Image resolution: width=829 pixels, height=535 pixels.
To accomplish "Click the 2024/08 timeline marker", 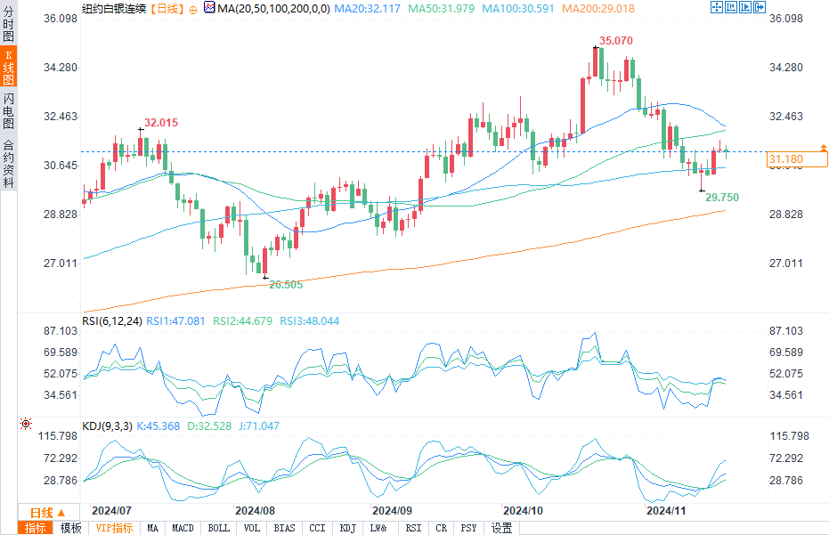I will (255, 511).
